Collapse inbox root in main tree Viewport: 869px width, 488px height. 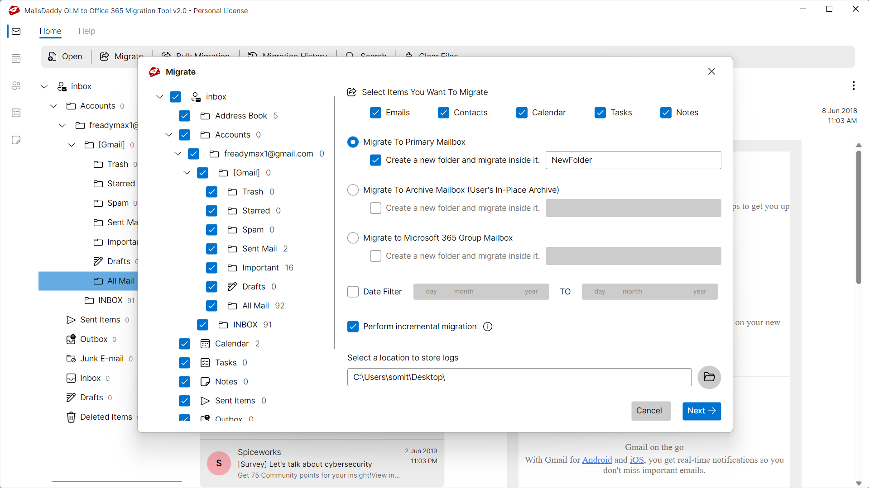coord(44,86)
